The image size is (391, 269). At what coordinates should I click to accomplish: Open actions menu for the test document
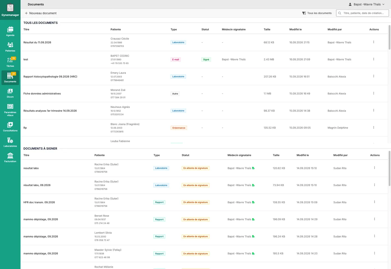pyautogui.click(x=374, y=59)
